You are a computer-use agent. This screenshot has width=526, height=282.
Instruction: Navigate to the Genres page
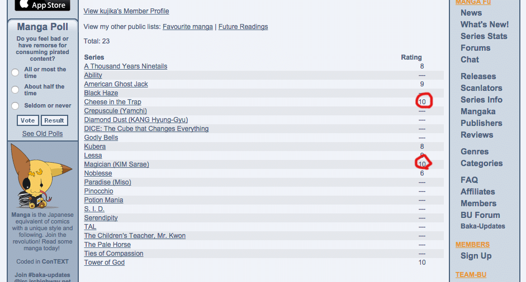pyautogui.click(x=475, y=152)
